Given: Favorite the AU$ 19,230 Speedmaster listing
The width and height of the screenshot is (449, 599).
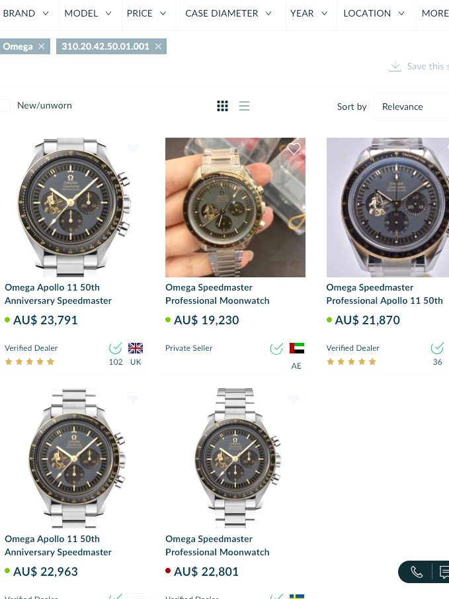Looking at the screenshot, I should 294,149.
